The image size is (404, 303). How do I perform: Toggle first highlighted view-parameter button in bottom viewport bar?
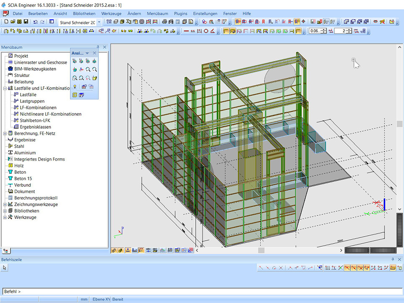point(114,250)
